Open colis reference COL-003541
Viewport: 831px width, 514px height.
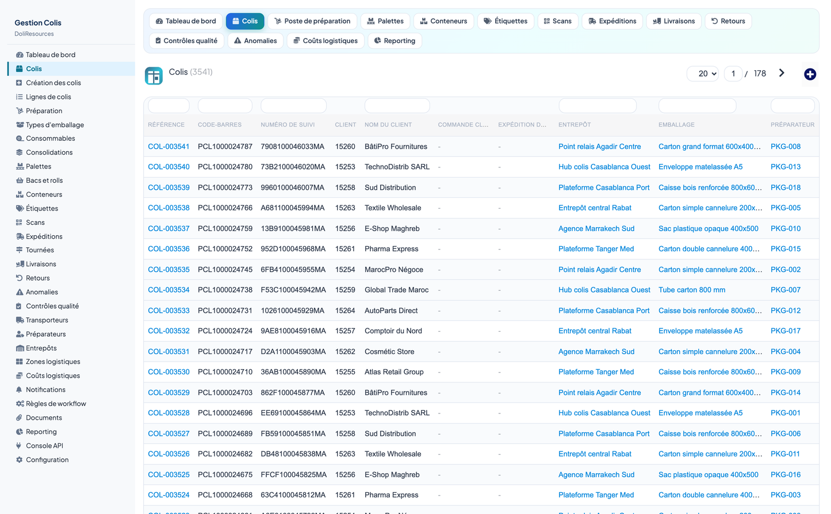pyautogui.click(x=169, y=147)
